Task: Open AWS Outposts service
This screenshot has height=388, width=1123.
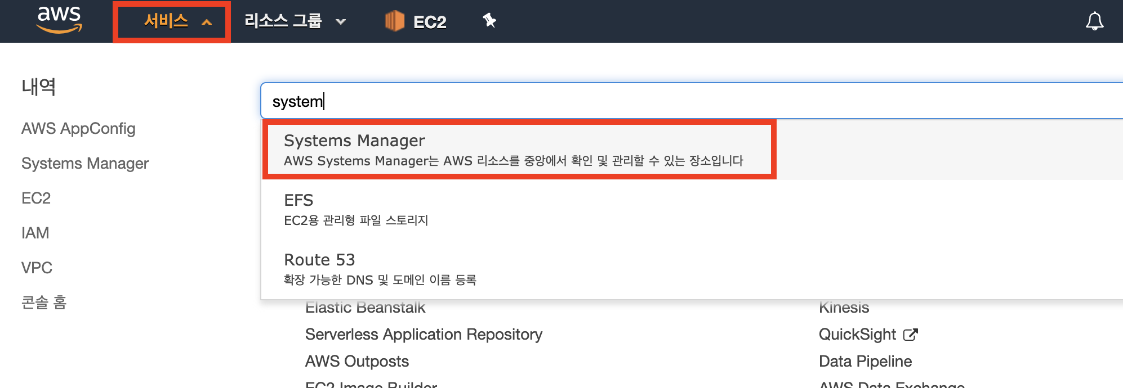Action: (357, 362)
